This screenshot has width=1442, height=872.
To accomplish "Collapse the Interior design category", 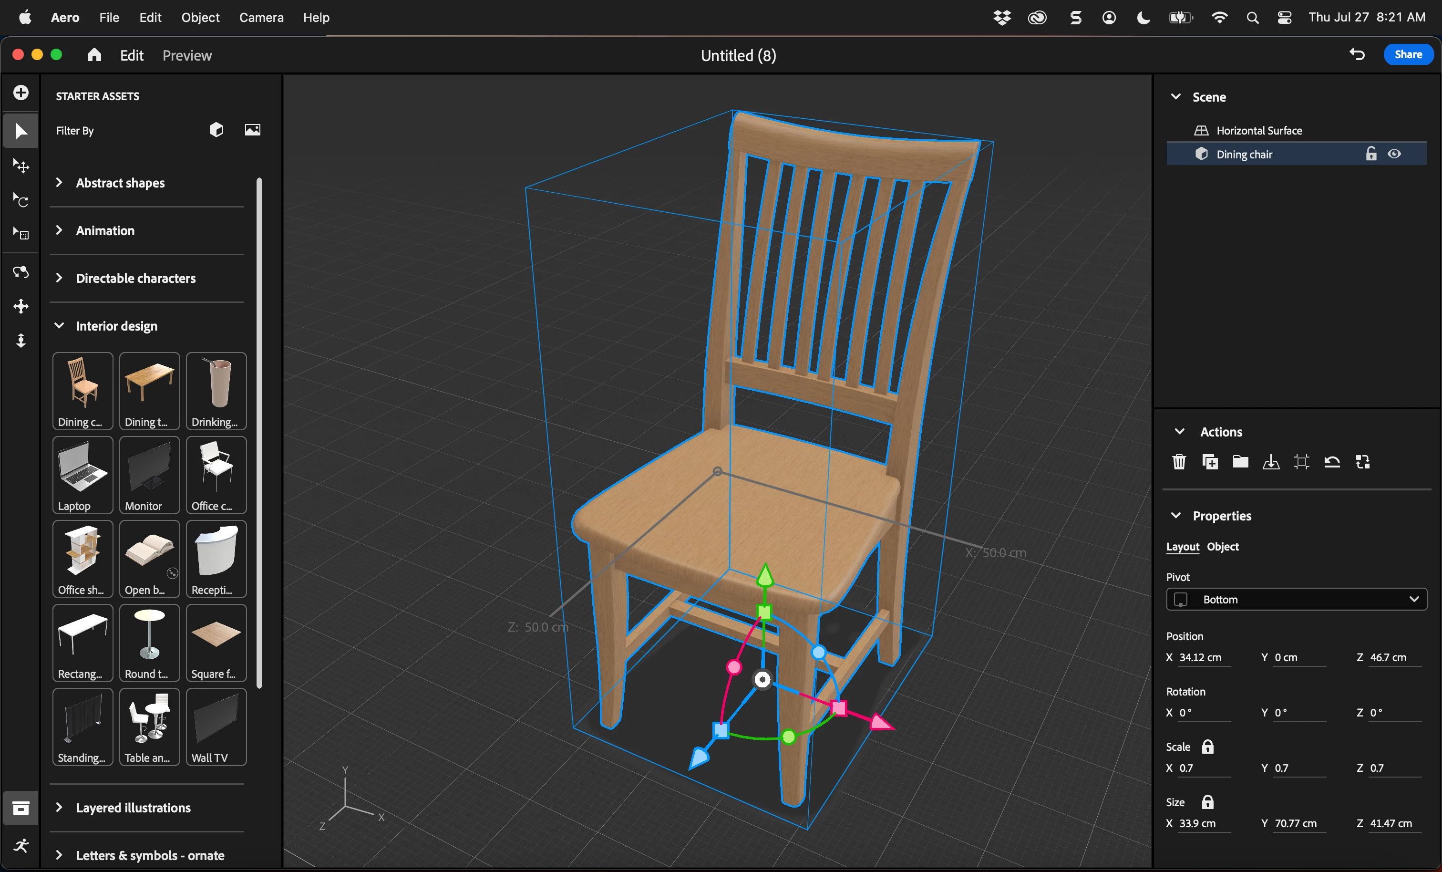I will (116, 326).
